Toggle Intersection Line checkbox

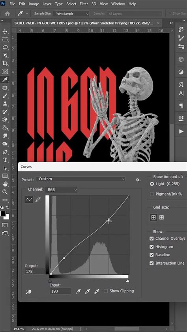coord(151,263)
